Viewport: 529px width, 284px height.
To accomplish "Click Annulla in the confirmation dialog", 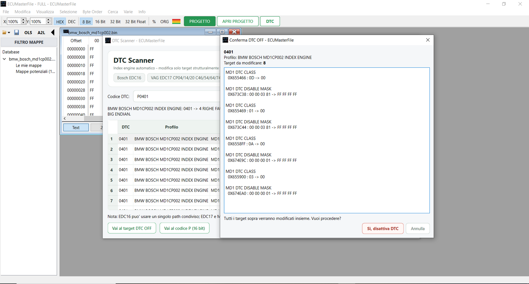I will point(418,229).
